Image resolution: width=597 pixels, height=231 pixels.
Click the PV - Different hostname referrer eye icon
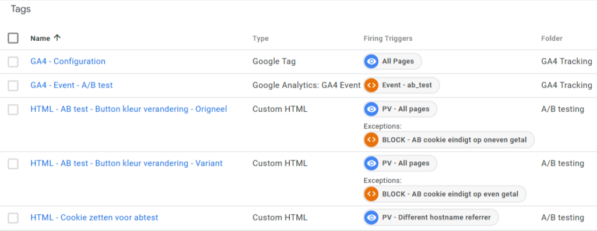tap(371, 217)
